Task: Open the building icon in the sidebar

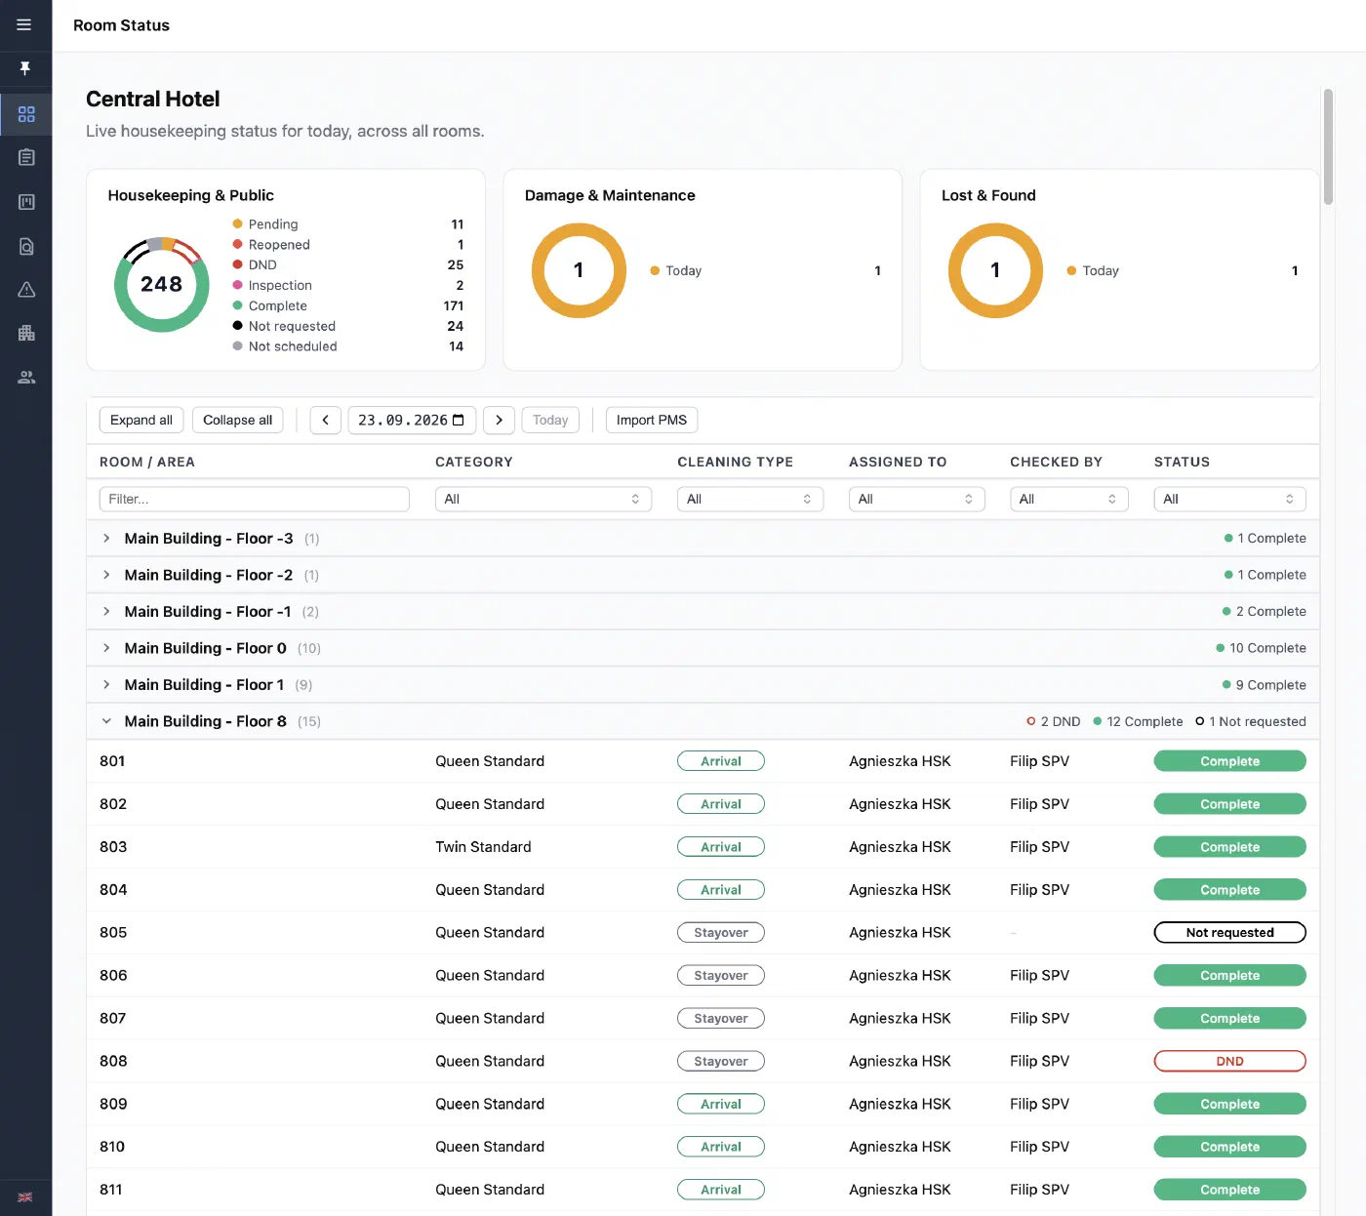Action: [x=26, y=333]
